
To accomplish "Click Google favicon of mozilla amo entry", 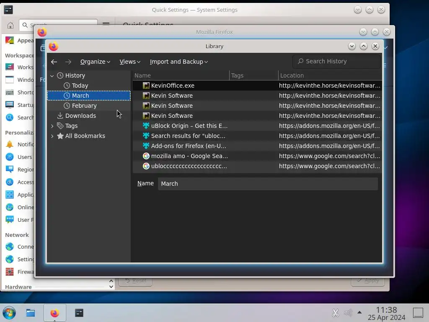I will click(146, 156).
